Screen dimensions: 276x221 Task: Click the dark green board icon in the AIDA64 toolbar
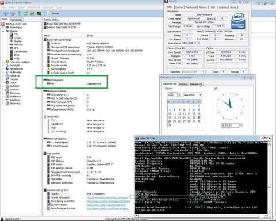point(39,13)
